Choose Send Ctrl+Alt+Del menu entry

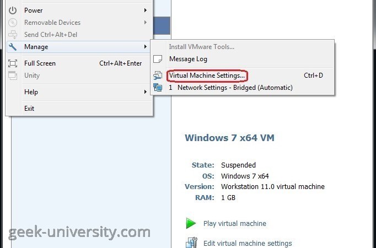click(x=79, y=35)
